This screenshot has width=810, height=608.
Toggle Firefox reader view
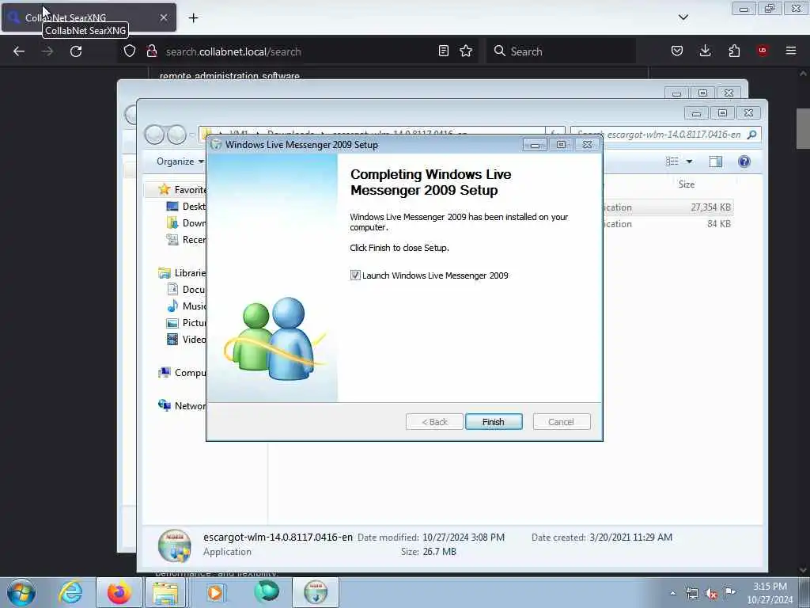(443, 51)
